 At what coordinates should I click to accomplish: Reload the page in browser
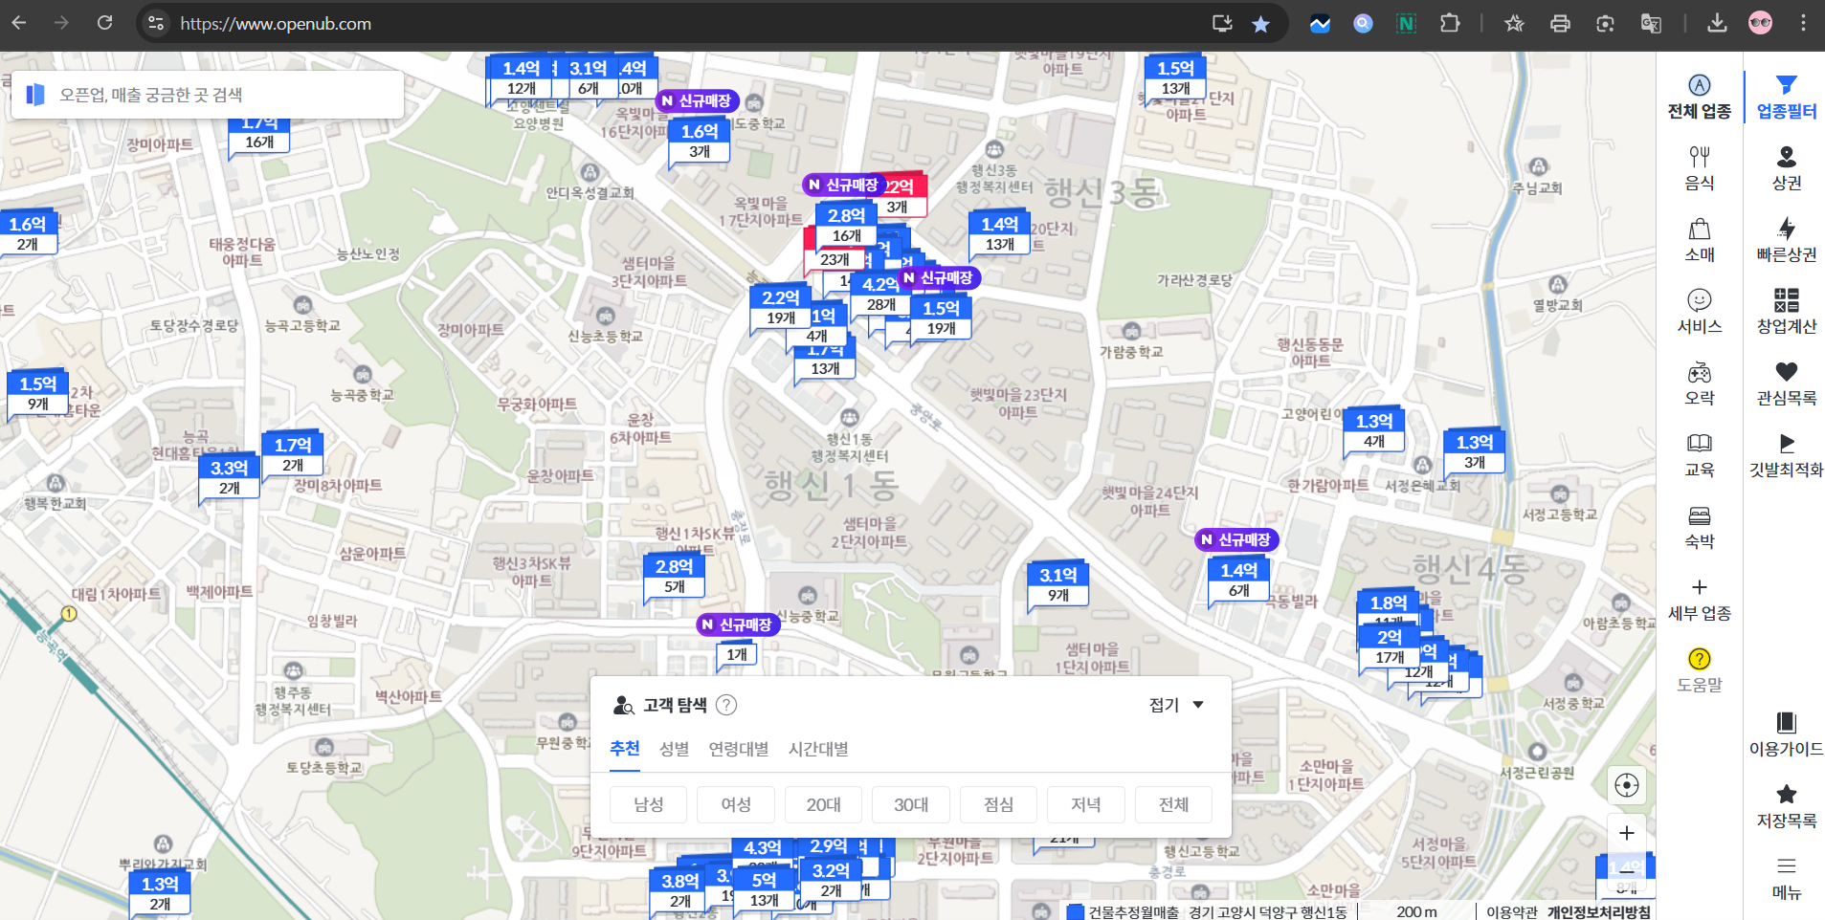coord(105,23)
